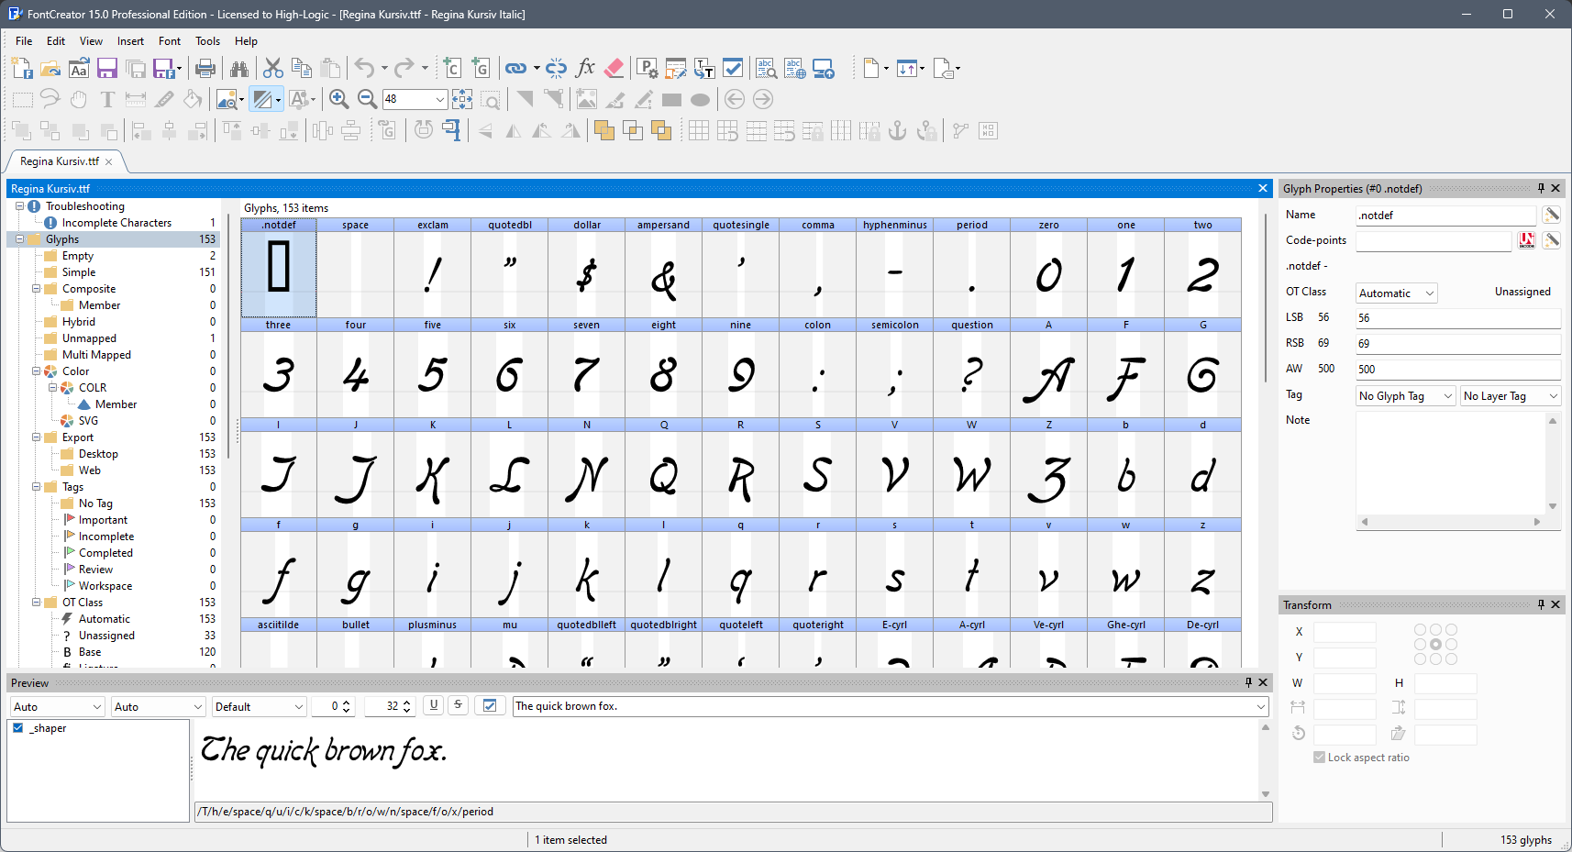Click the AW value field showing 500

click(1458, 370)
